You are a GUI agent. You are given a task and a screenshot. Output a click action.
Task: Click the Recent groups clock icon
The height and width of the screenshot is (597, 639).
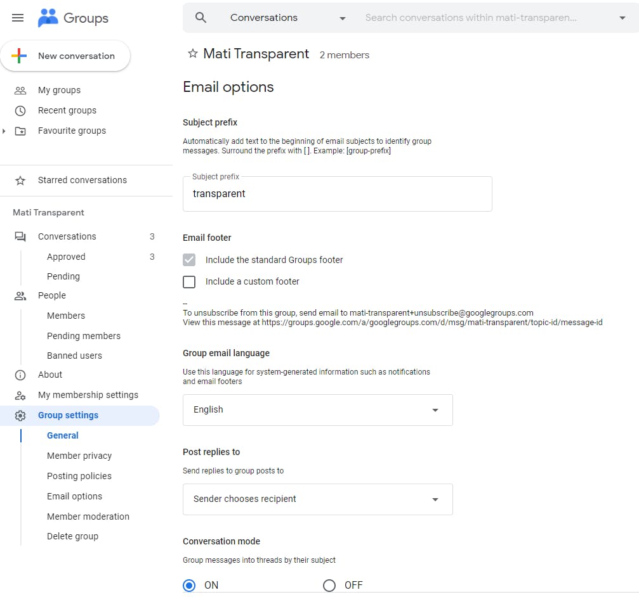point(20,111)
